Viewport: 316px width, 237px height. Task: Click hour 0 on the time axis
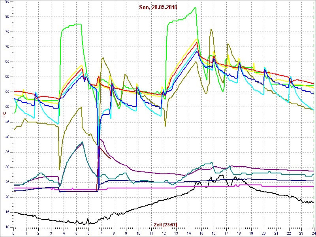13,233
